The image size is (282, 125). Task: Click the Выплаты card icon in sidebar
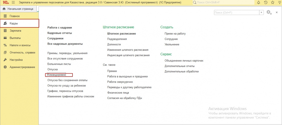(x=5, y=38)
